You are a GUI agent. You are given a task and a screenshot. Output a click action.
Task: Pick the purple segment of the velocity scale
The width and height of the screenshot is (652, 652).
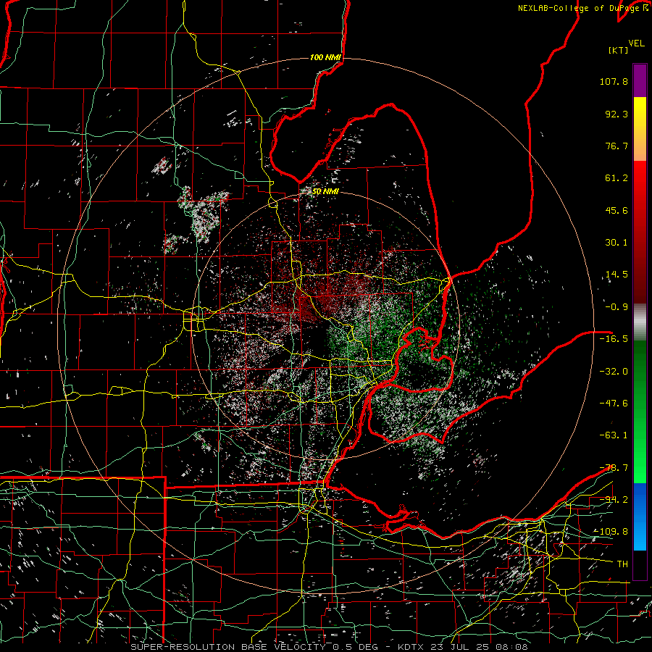[640, 80]
